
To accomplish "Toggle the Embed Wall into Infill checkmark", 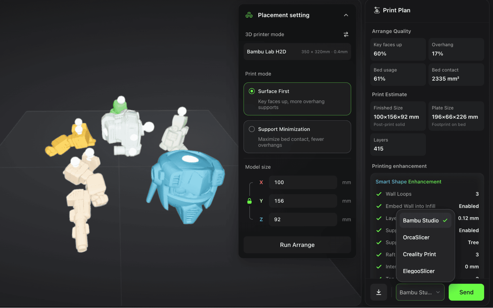I will click(x=379, y=206).
